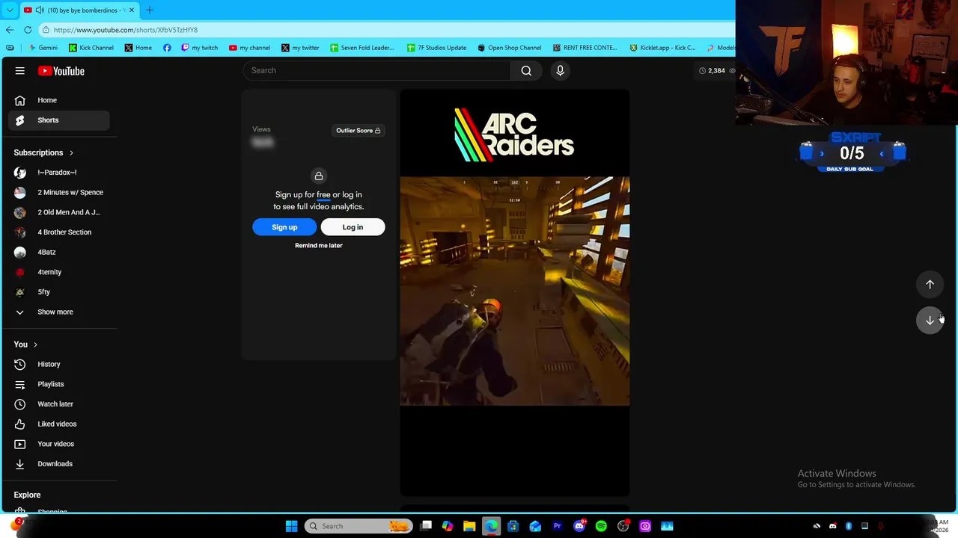This screenshot has width=958, height=538.
Task: Click the browser address bar URL
Action: coord(126,30)
